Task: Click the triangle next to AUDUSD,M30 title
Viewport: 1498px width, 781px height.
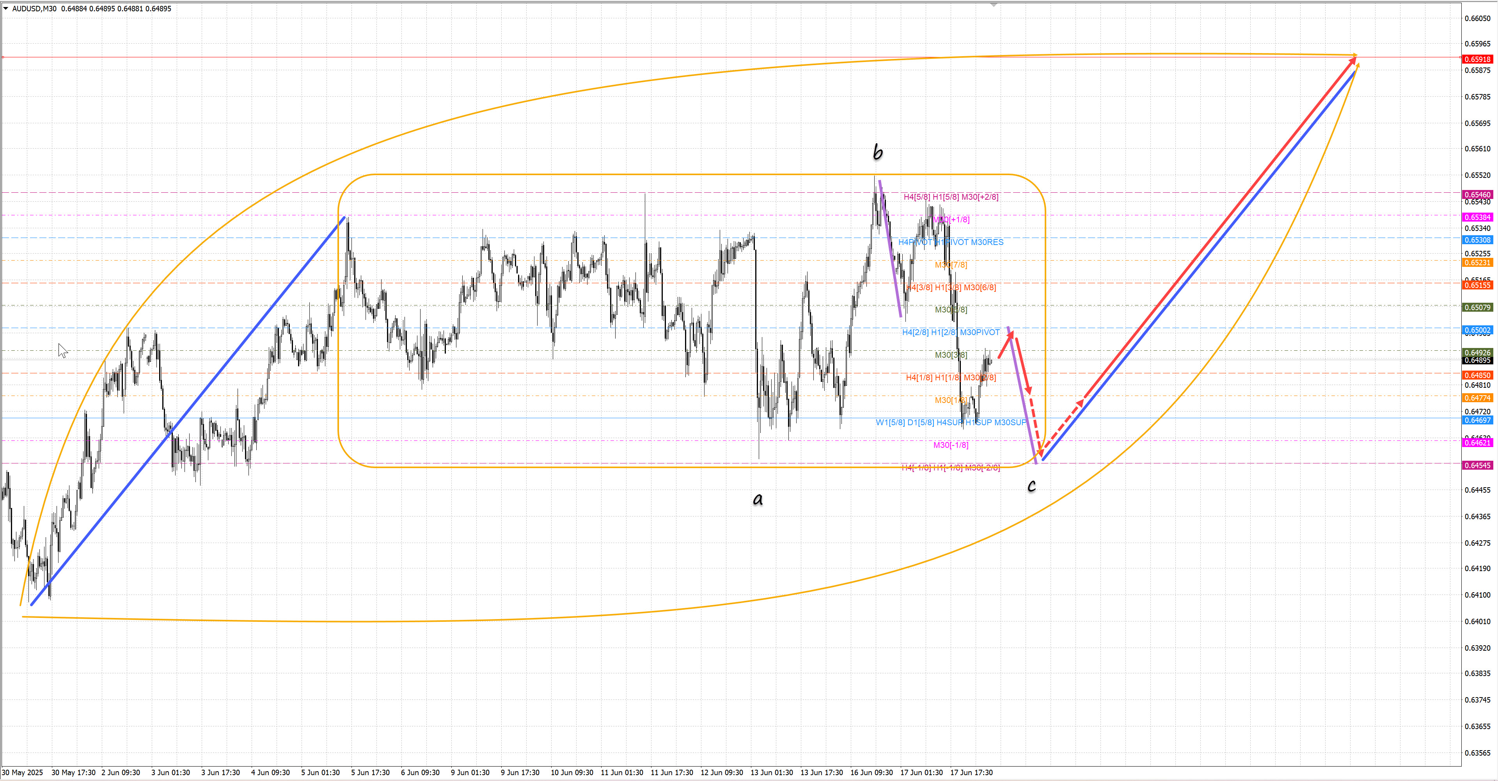Action: point(6,8)
